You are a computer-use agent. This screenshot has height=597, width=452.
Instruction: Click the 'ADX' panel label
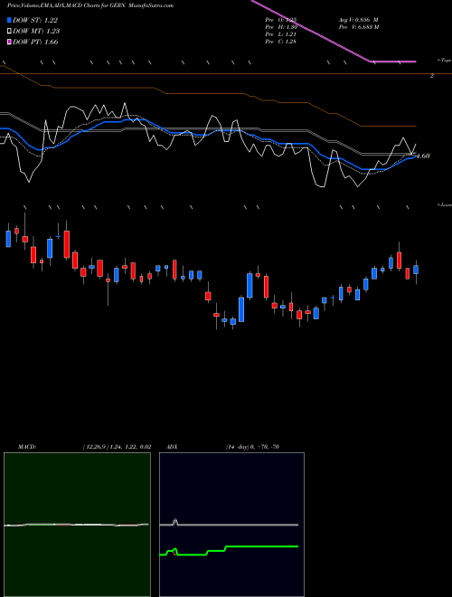172,447
